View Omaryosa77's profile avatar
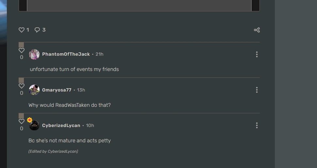This screenshot has height=168, width=317. (x=34, y=90)
